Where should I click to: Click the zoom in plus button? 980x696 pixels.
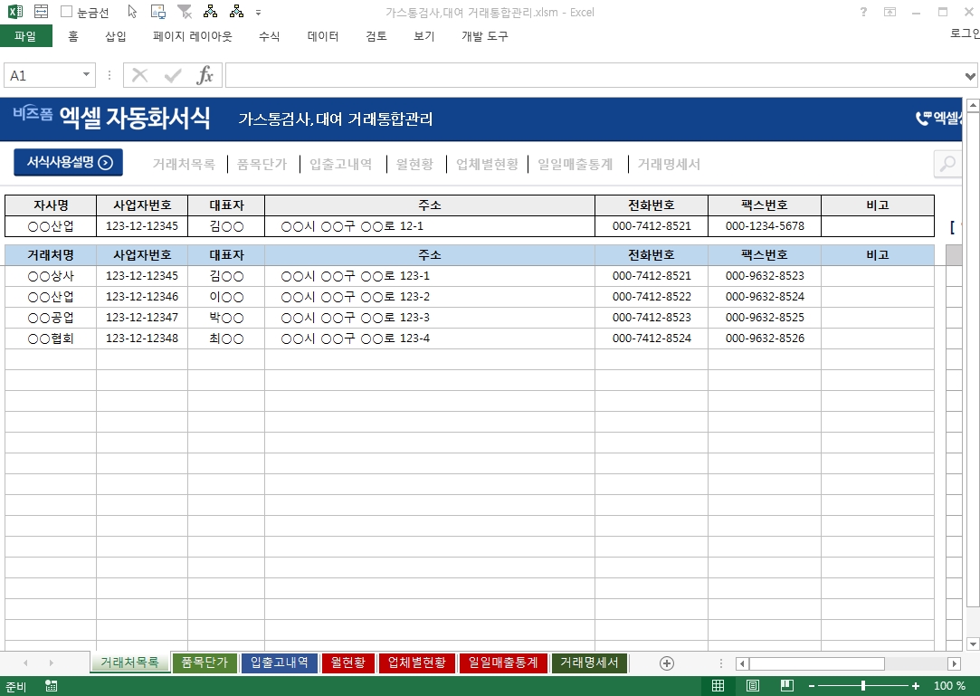[x=916, y=686]
